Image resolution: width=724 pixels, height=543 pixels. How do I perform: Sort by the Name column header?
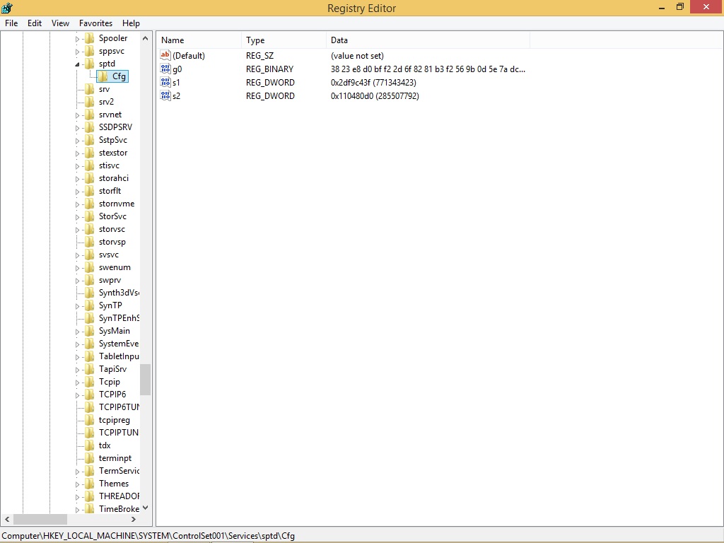(x=199, y=40)
